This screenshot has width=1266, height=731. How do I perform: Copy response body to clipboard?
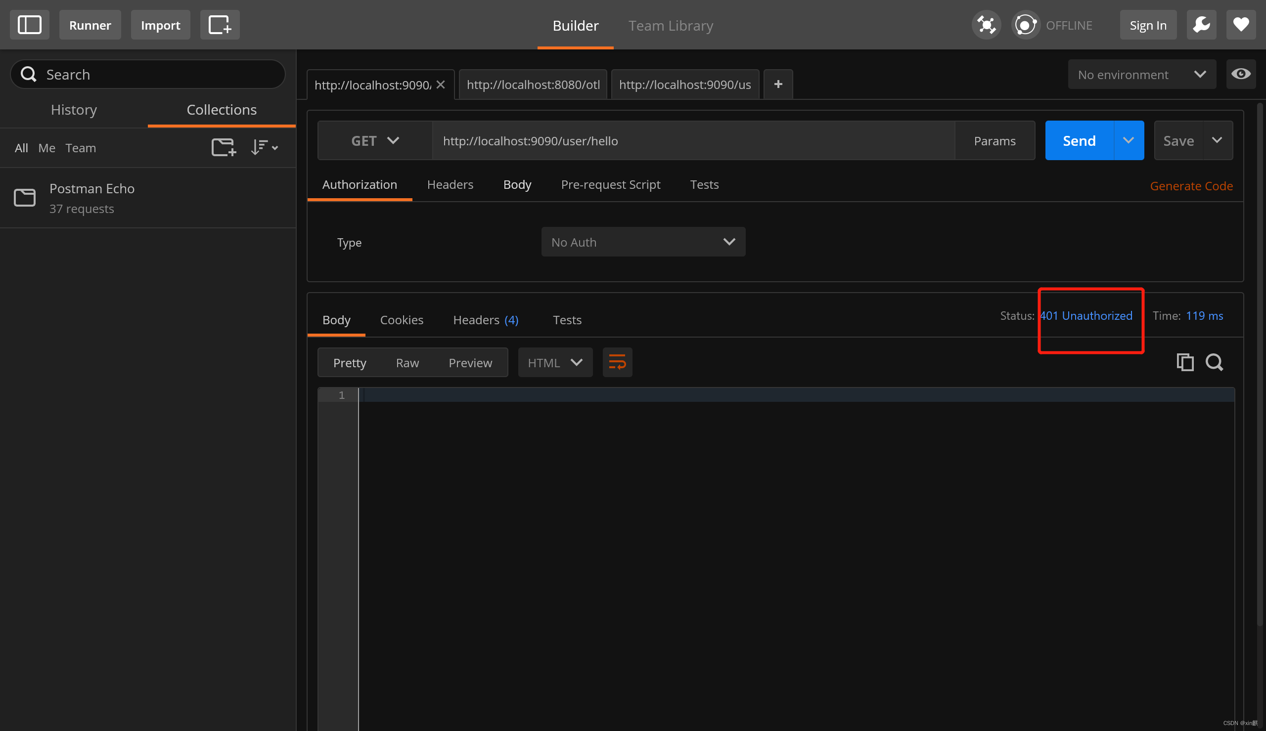coord(1184,362)
